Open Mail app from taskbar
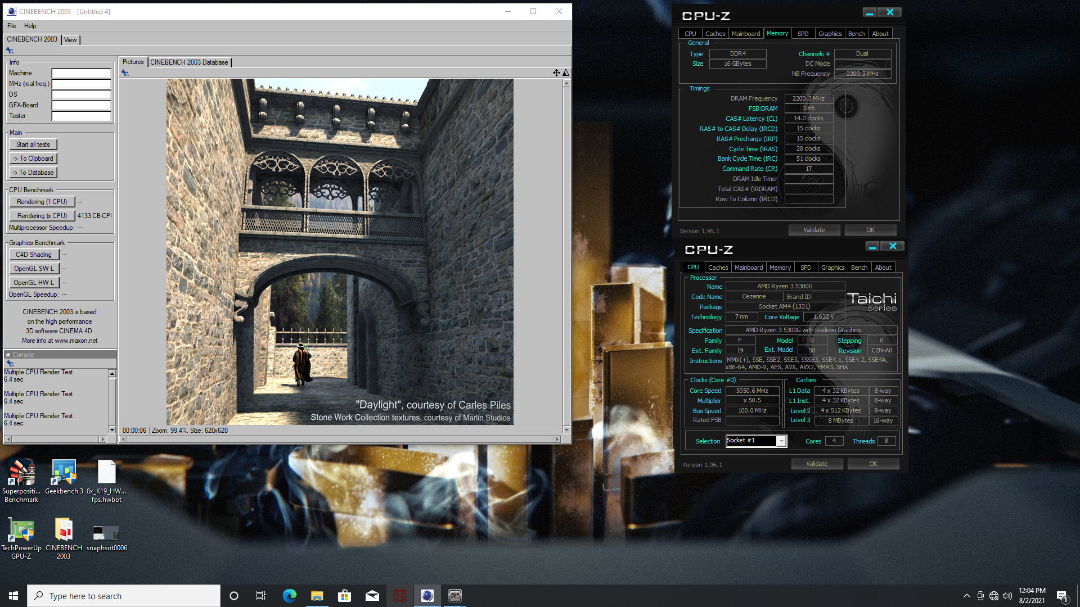The height and width of the screenshot is (607, 1080). (x=372, y=596)
